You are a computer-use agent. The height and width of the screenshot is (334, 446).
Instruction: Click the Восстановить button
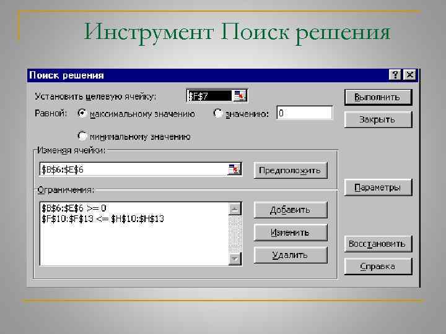click(x=378, y=244)
